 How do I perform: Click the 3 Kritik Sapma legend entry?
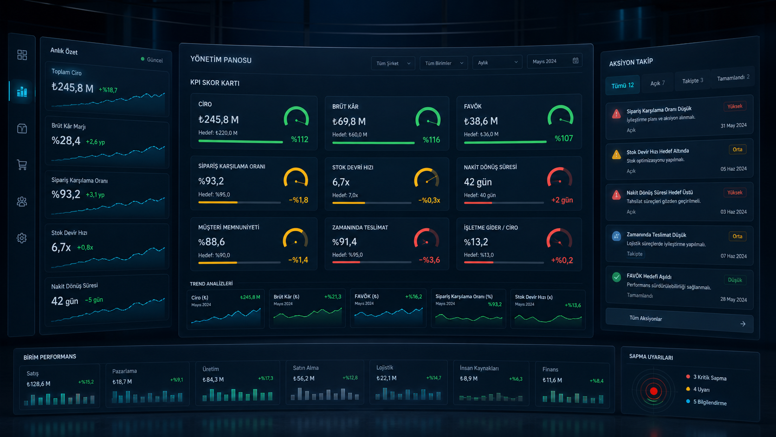706,378
